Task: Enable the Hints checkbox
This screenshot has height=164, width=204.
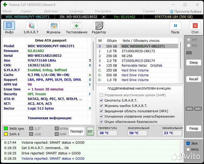Action: pyautogui.click(x=188, y=149)
